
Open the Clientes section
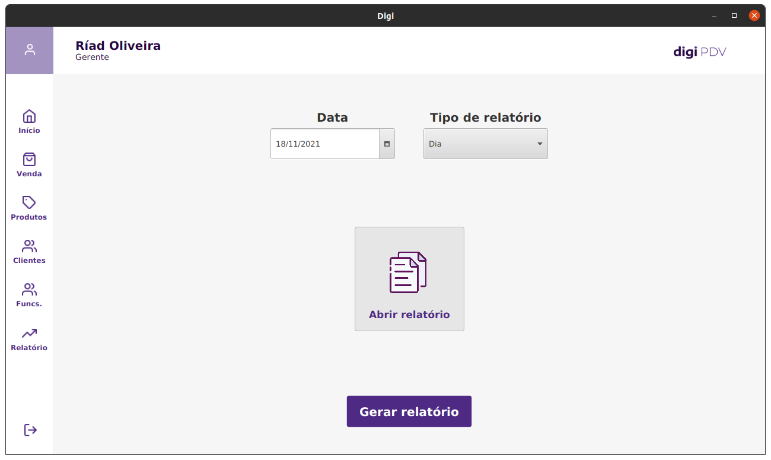(29, 252)
